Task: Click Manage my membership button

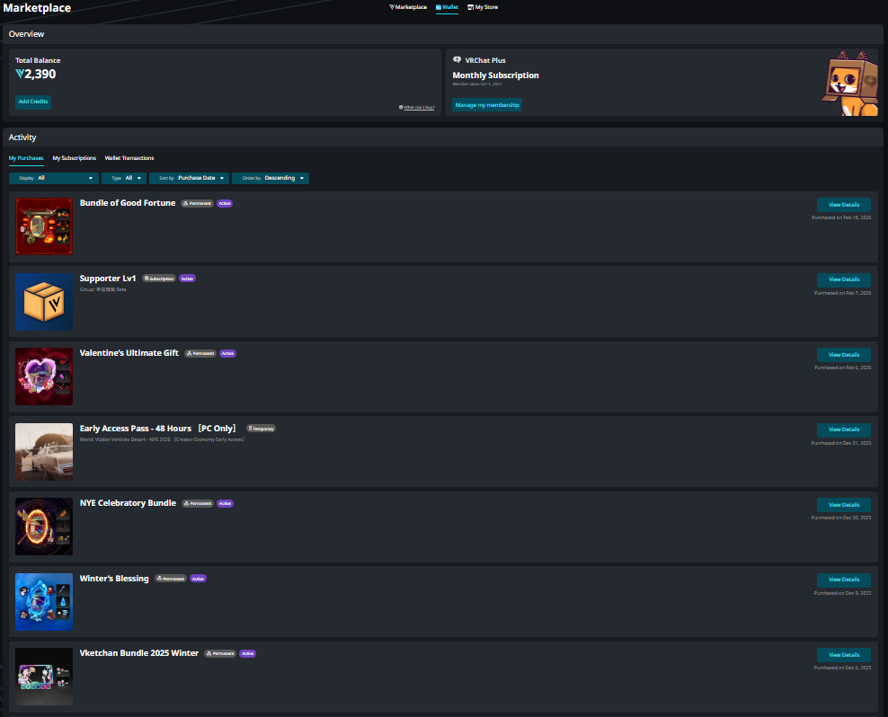Action: [x=486, y=105]
